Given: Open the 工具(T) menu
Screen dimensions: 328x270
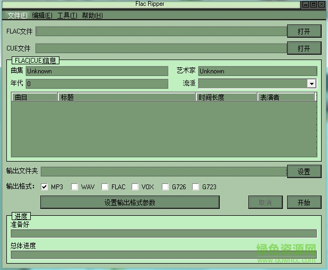Looking at the screenshot, I should [67, 15].
